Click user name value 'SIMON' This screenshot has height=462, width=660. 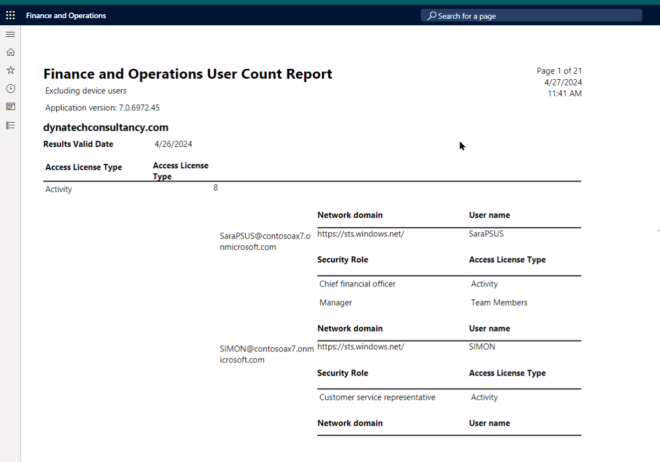point(482,347)
